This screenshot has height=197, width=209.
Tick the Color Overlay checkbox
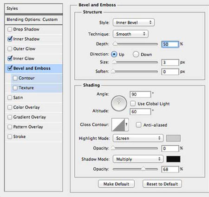(x=10, y=107)
